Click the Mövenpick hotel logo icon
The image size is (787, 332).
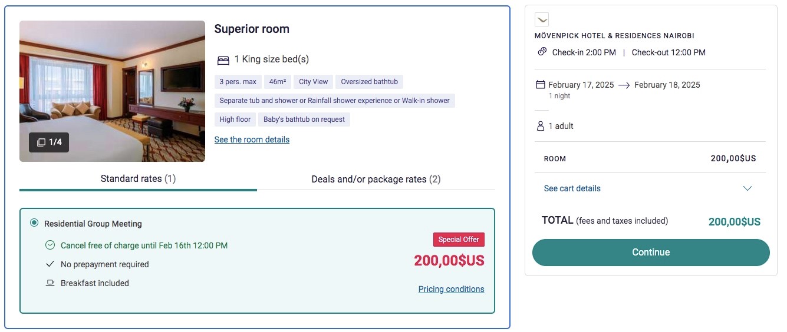coord(541,19)
